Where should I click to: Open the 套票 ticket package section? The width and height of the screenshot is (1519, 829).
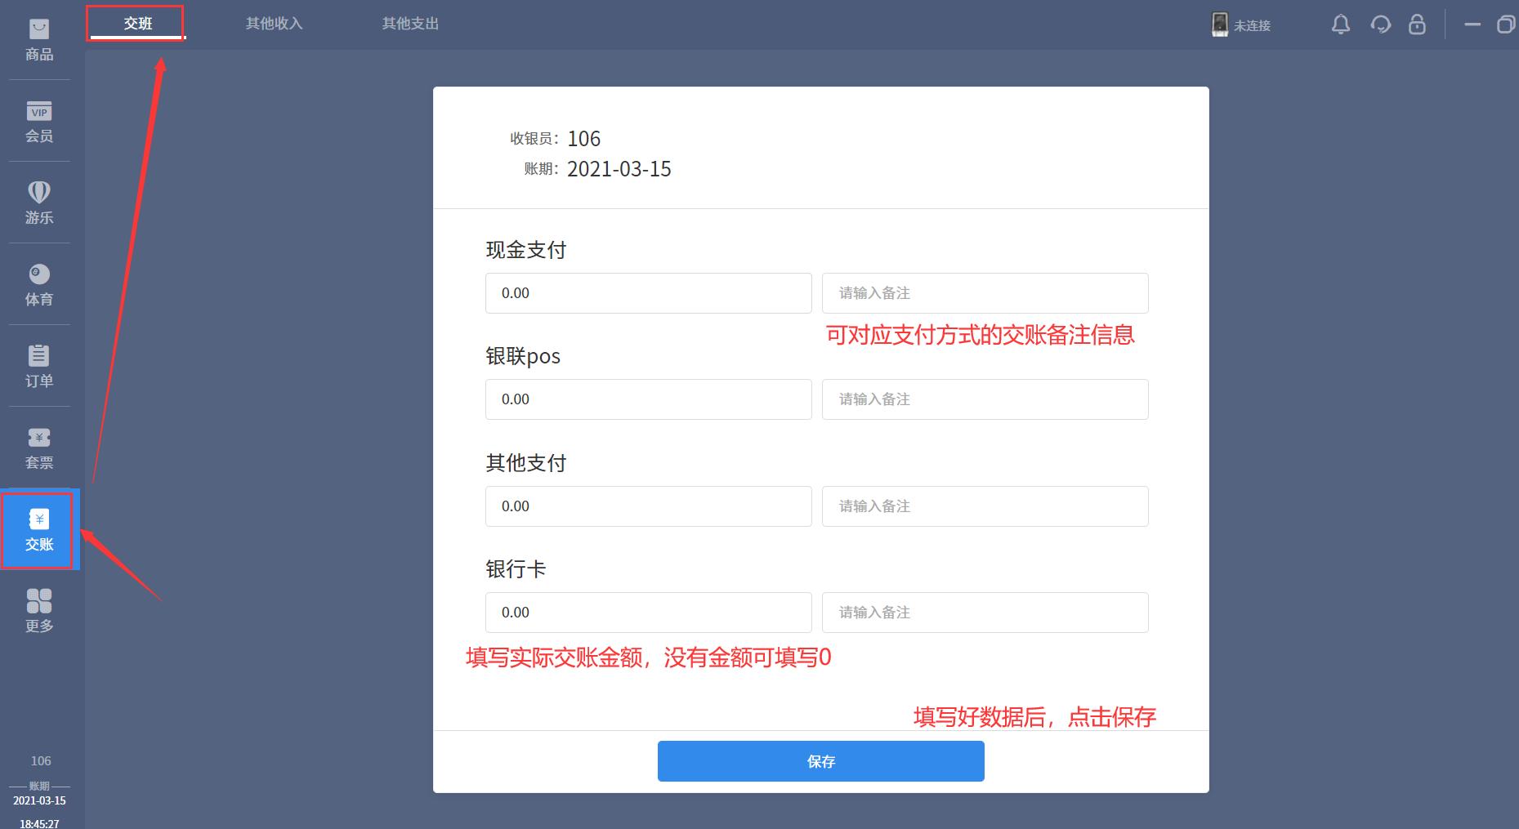tap(39, 448)
